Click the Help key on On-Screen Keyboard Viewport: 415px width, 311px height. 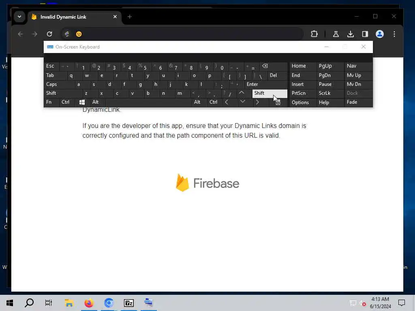[x=330, y=102]
